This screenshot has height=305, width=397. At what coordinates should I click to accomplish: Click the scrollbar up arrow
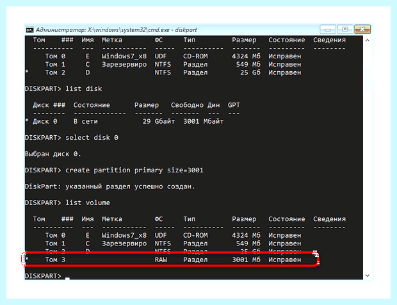pos(368,40)
